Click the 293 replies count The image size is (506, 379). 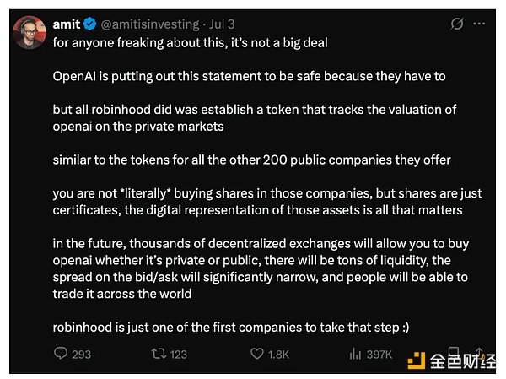(81, 354)
